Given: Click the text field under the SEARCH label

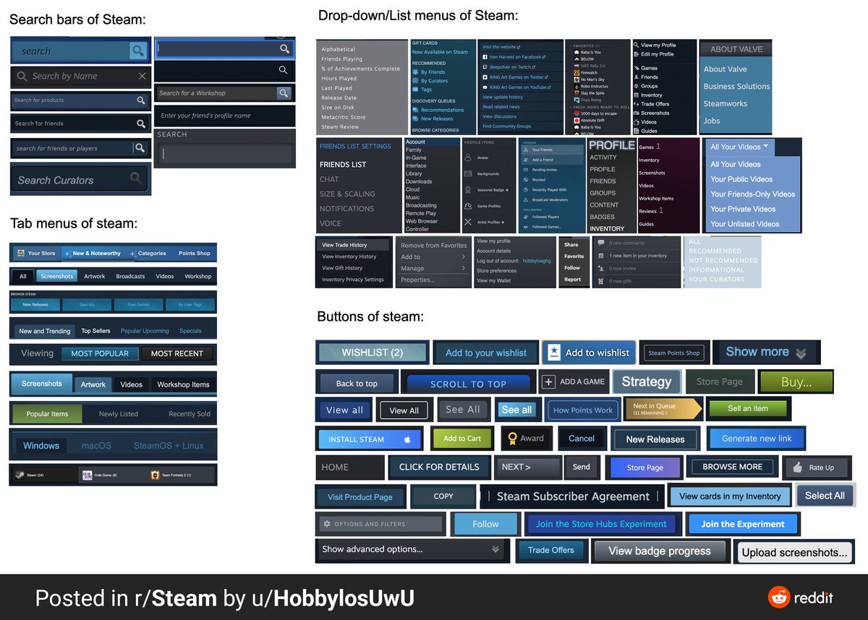Looking at the screenshot, I should (x=225, y=154).
